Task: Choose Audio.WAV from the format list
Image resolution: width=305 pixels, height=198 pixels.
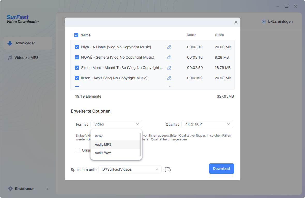Action: click(103, 153)
